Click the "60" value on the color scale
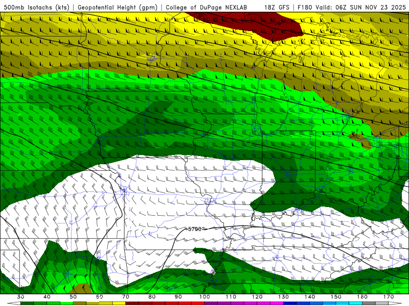 99,297
